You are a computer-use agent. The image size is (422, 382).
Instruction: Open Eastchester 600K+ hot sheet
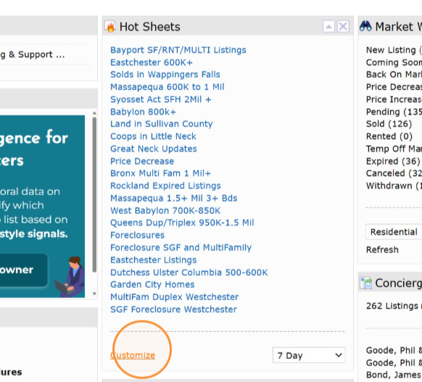[152, 62]
